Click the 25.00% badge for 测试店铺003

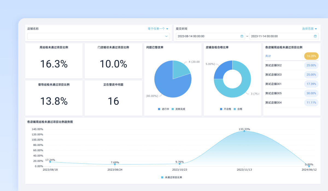tap(311, 75)
